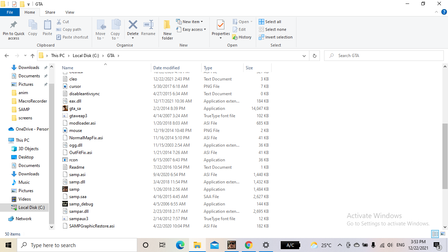Expand the Easy access dropdown
Viewport: 448px width, 252px height.
tap(191, 29)
